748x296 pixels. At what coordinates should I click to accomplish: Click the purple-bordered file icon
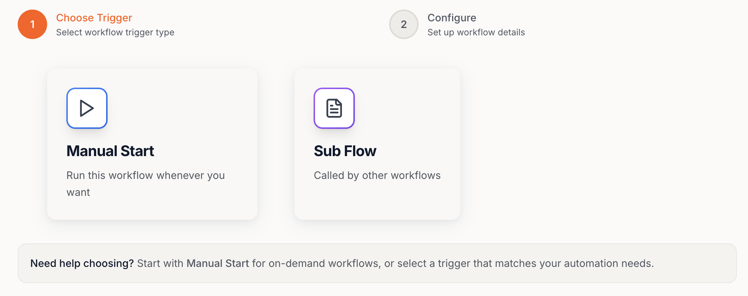334,108
